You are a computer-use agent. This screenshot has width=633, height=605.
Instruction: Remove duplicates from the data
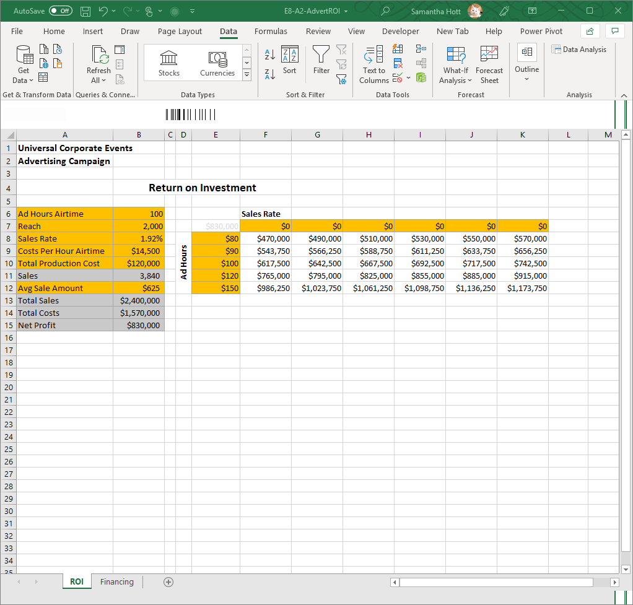[398, 63]
